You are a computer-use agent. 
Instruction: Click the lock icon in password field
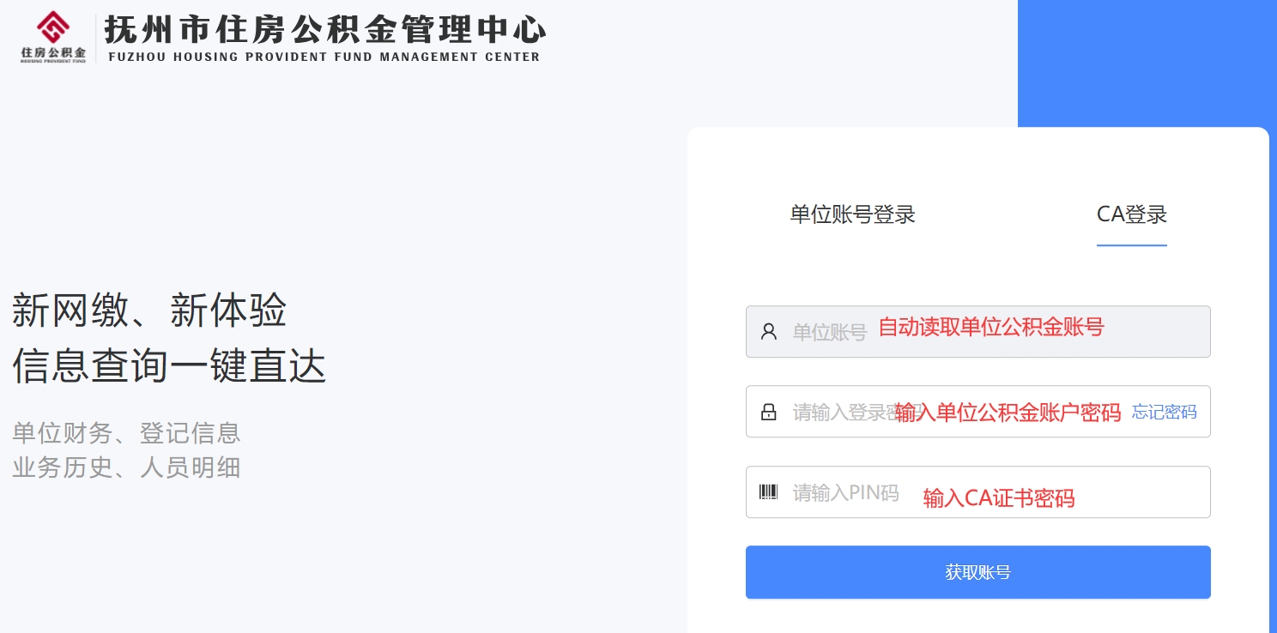(769, 412)
